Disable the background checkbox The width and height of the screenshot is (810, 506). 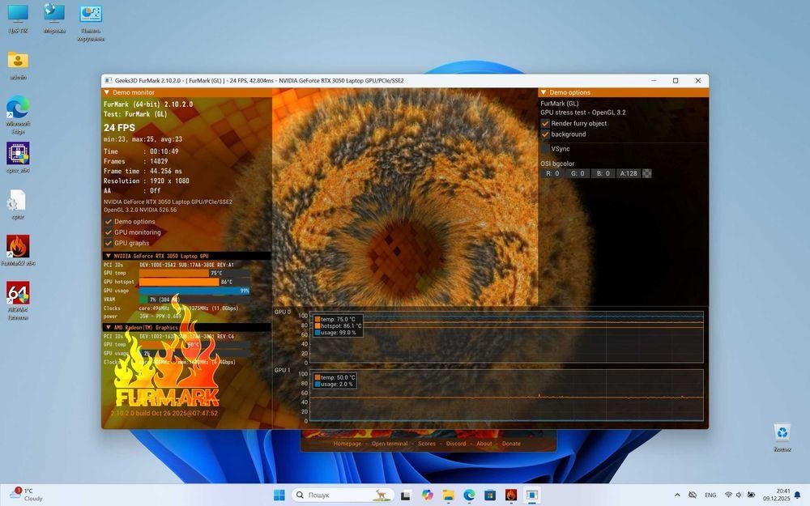tap(545, 134)
